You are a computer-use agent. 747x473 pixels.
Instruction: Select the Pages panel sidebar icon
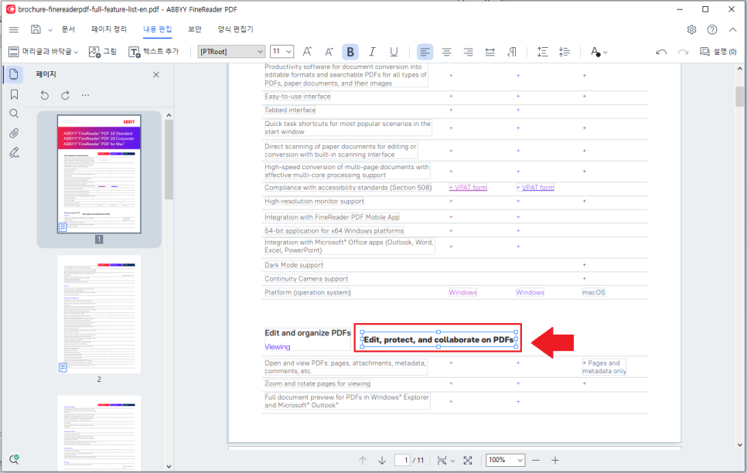(14, 74)
